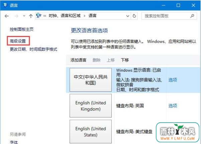Open 更改日期、时间或数字格式 link
Viewport: 201px width, 144px height.
(33, 49)
